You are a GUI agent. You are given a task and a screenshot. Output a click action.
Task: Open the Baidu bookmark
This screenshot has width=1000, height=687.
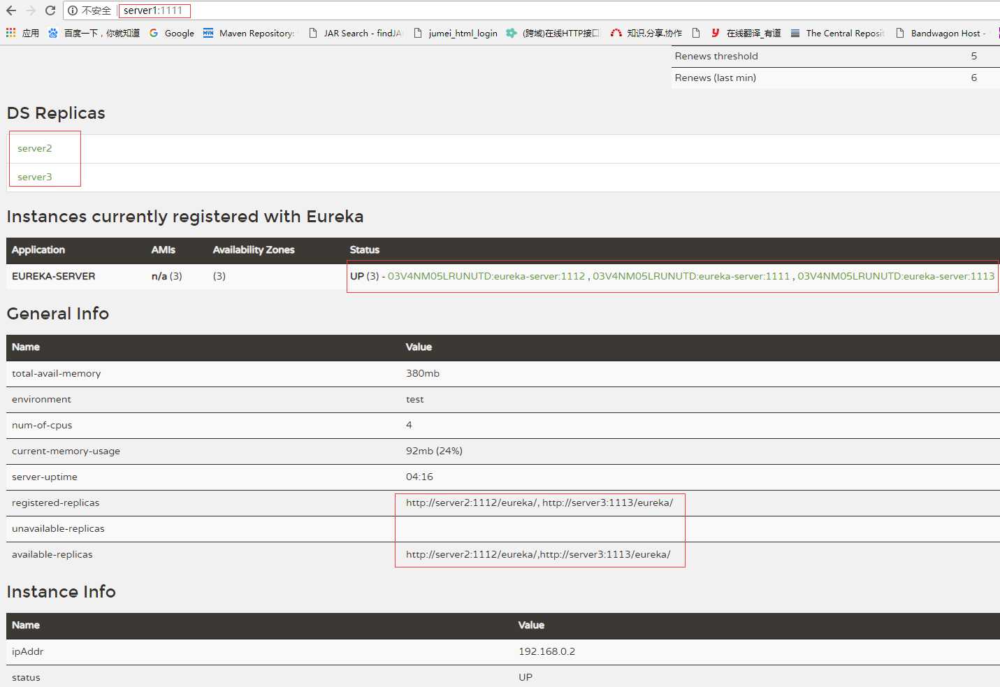[94, 33]
